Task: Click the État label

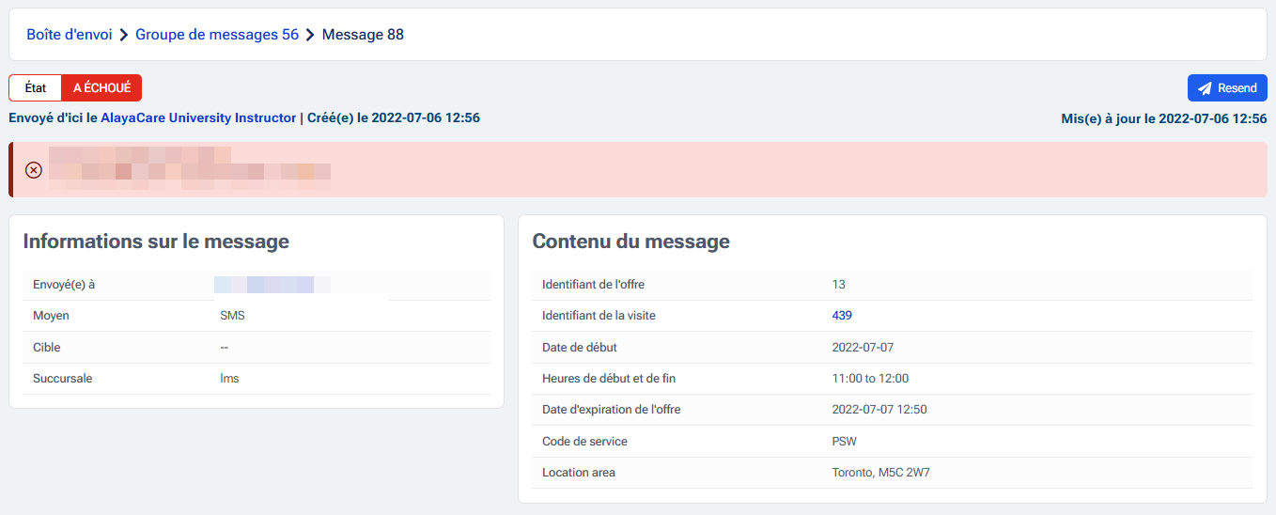Action: point(36,88)
